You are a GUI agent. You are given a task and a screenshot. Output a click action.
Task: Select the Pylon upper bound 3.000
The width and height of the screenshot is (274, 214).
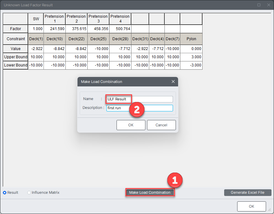[191, 57]
